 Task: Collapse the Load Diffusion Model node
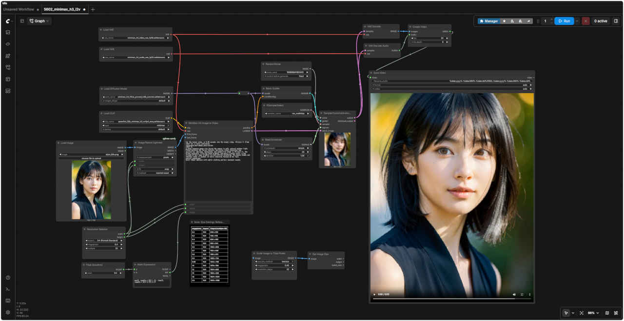[x=101, y=89]
